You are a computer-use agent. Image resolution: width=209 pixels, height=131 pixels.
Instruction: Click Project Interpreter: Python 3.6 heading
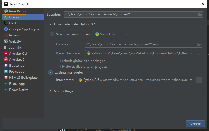tap(74, 24)
